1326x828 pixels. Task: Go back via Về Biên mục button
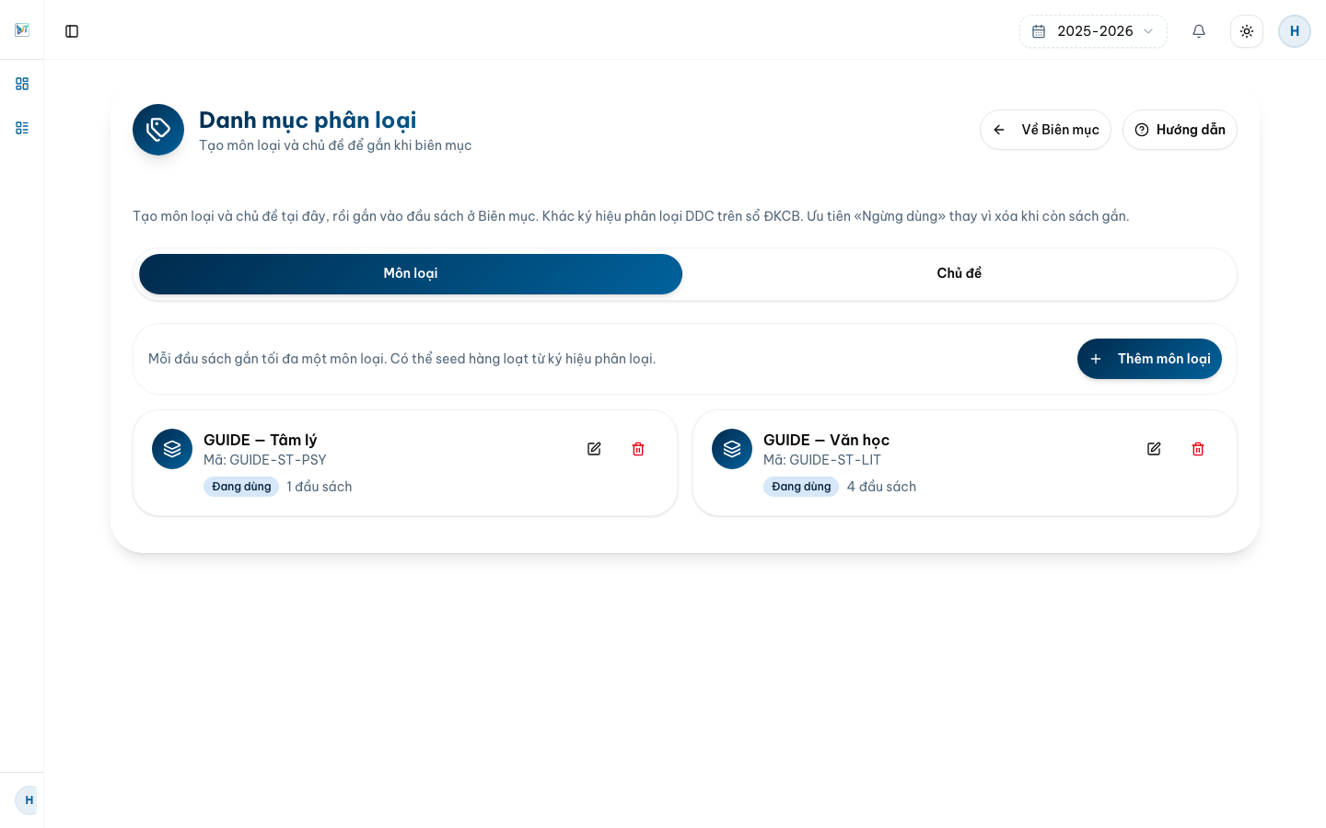point(1045,130)
